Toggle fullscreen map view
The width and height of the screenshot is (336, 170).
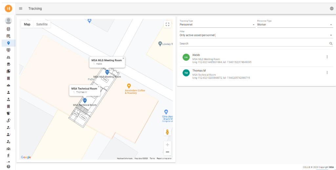pos(167,24)
